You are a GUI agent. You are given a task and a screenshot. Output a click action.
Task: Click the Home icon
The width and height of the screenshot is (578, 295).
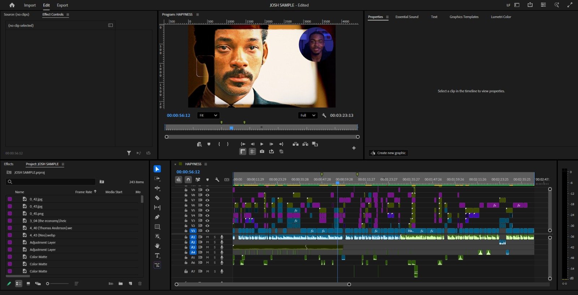[x=12, y=5]
